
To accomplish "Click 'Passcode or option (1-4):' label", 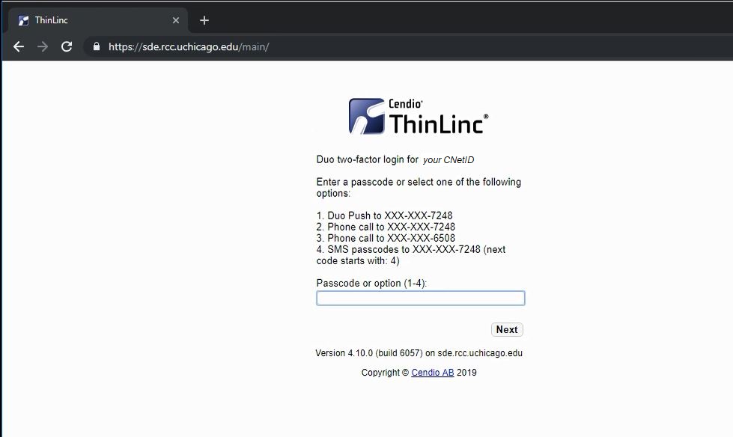I will [x=371, y=284].
